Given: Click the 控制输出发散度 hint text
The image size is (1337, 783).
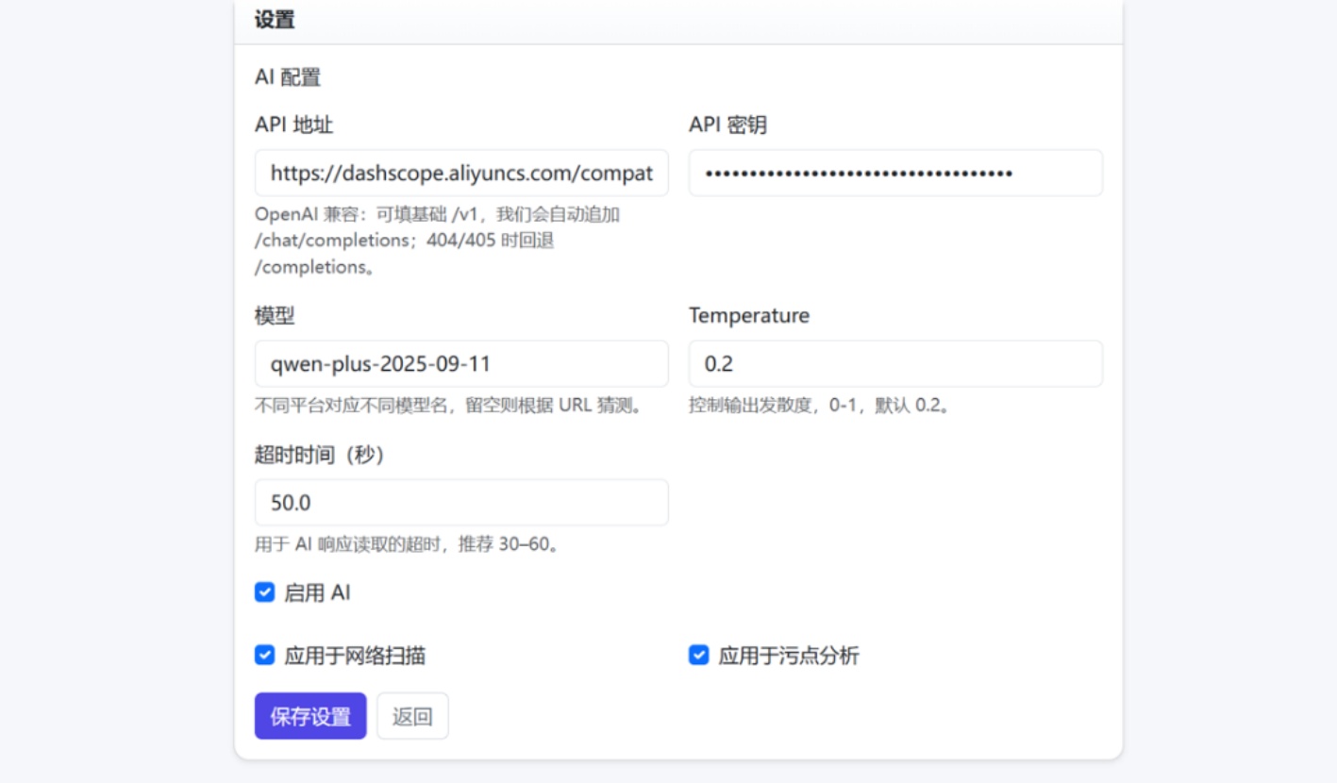Looking at the screenshot, I should [x=819, y=407].
